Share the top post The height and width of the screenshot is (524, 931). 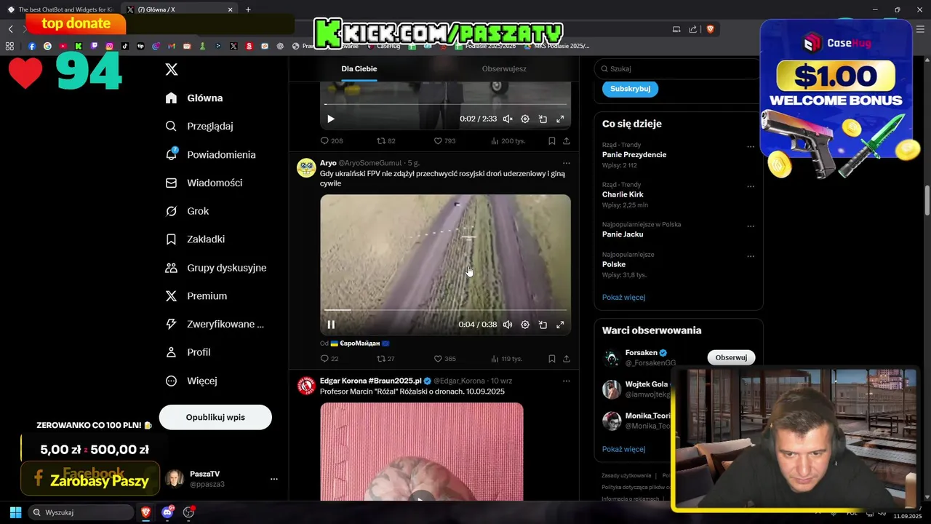click(x=566, y=140)
